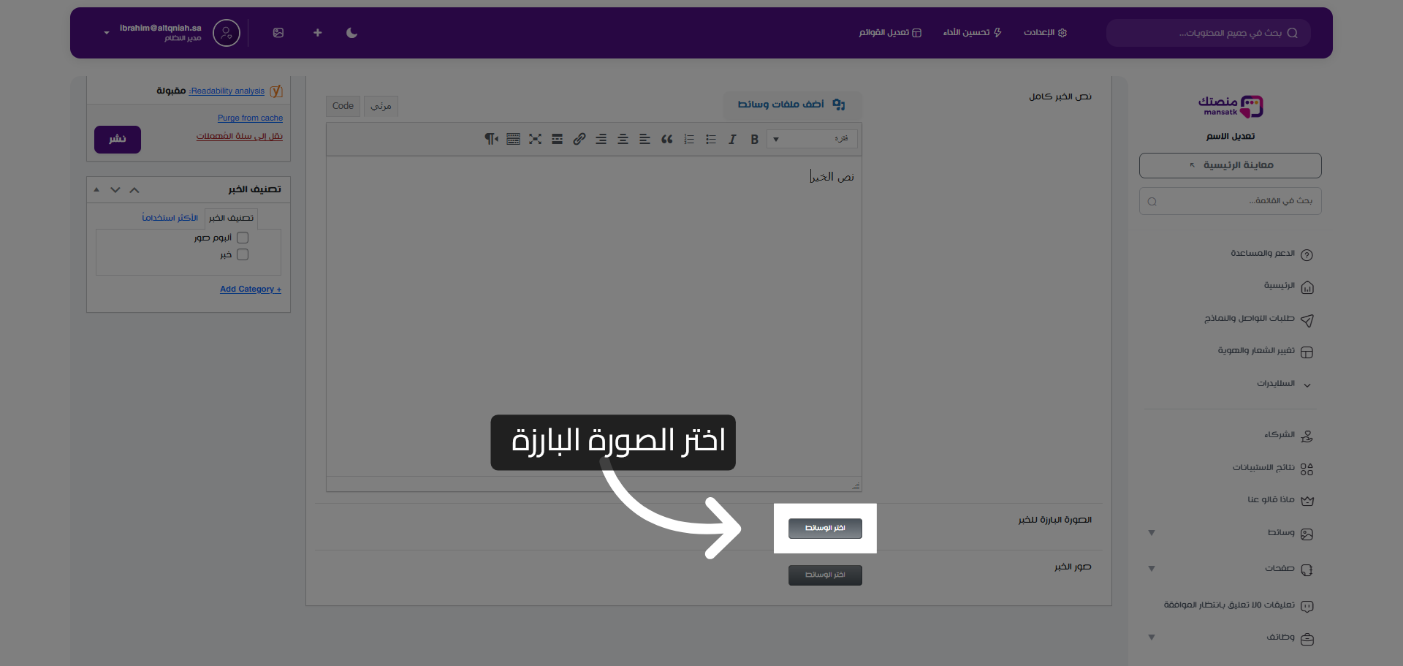Viewport: 1403px width, 666px height.
Task: Apply Italic formatting in the editor
Action: tap(732, 139)
